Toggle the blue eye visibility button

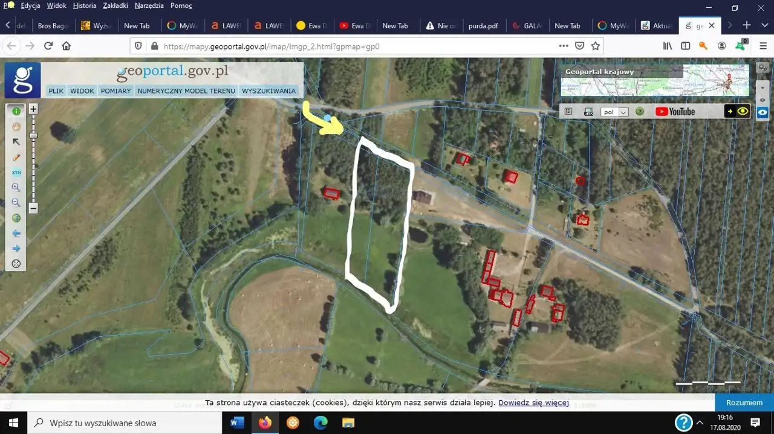tap(763, 112)
